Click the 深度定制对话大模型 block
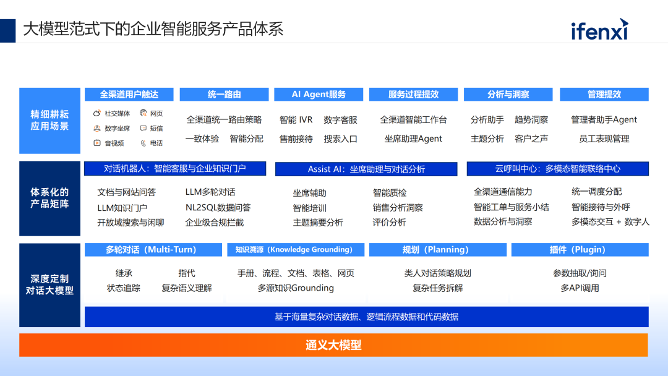 [x=50, y=285]
